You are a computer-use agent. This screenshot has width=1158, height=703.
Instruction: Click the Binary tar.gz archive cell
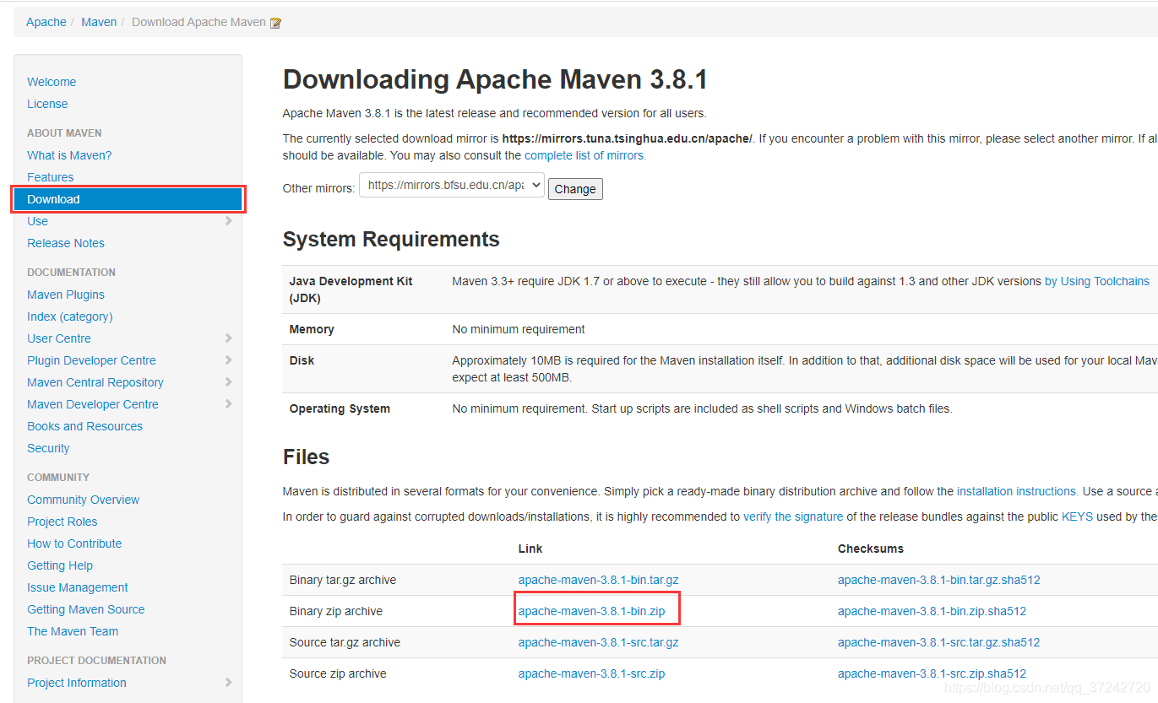point(343,580)
